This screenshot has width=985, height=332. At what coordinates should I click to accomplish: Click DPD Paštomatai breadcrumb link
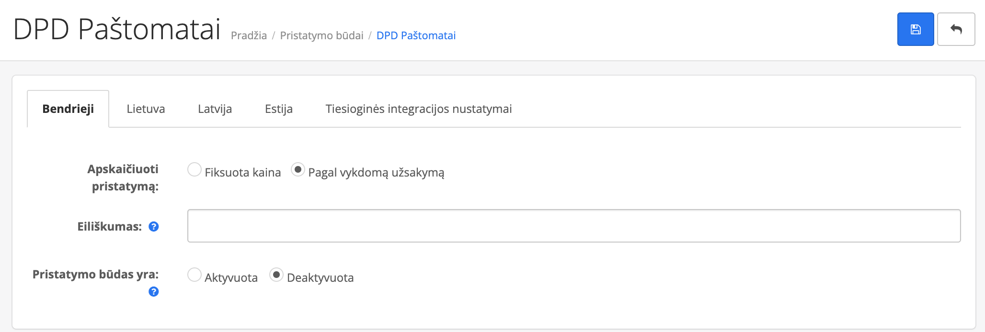[x=416, y=36]
